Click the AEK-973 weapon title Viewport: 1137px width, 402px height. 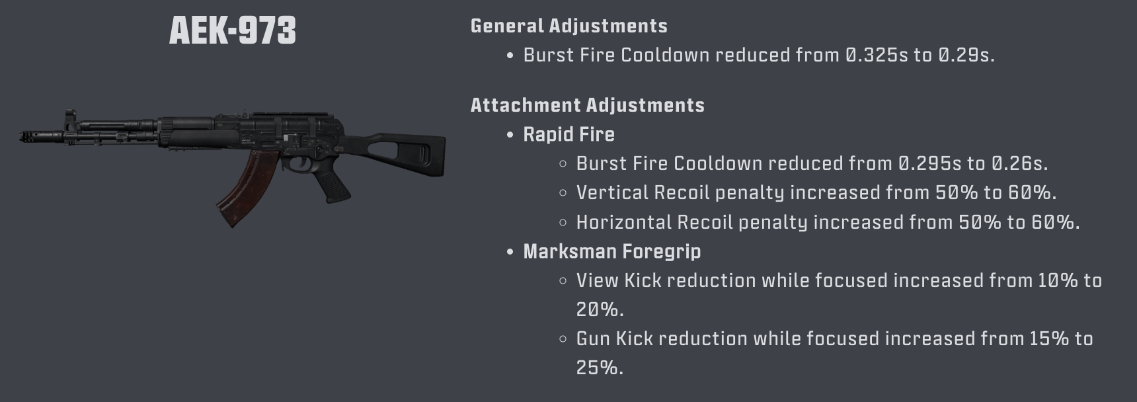coord(232,31)
